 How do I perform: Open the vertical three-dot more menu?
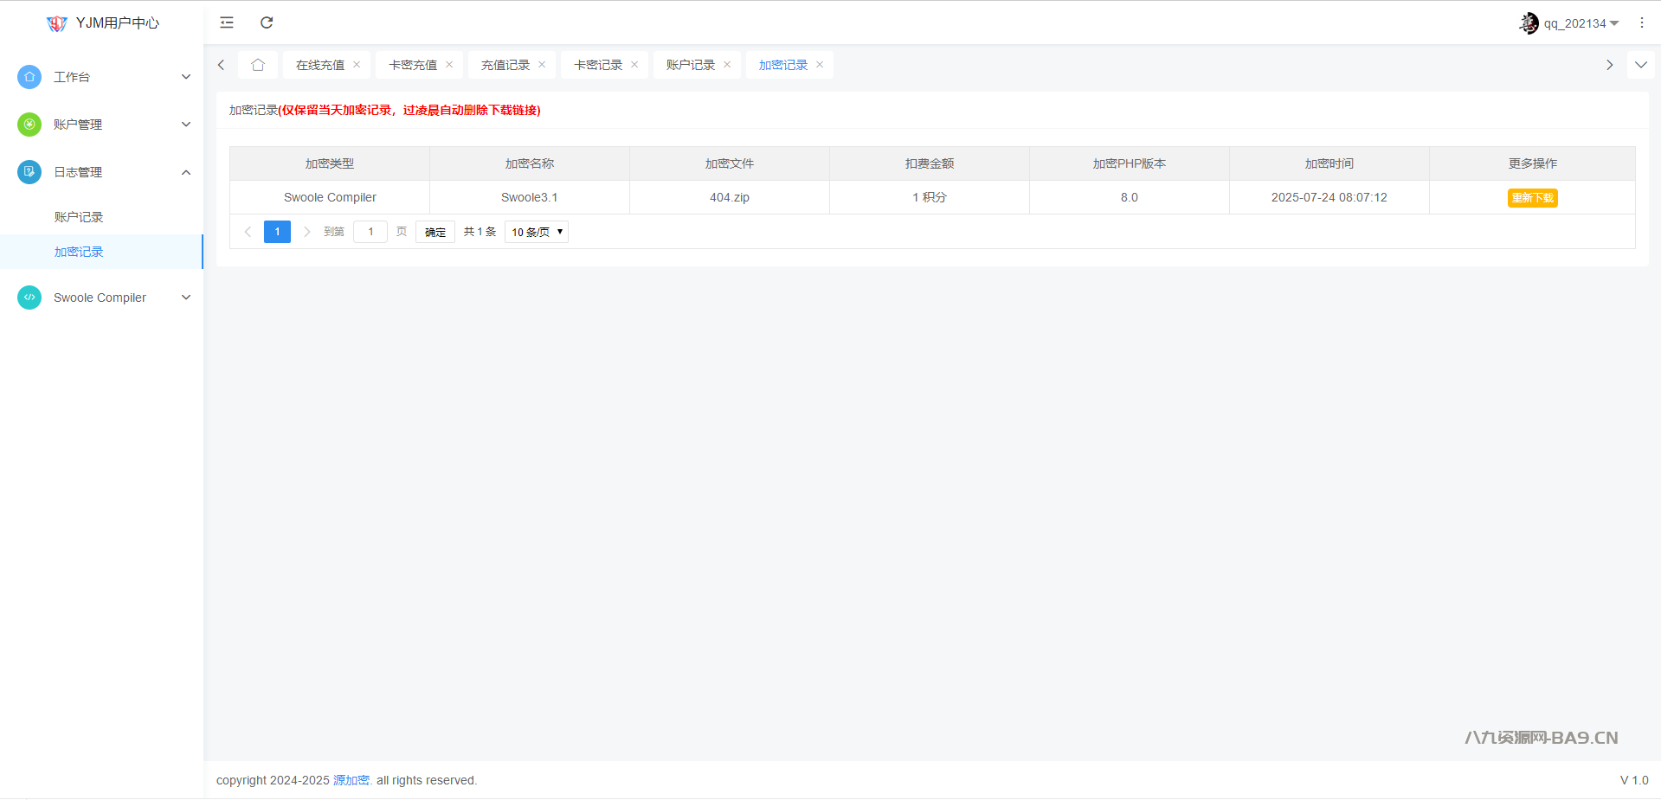[x=1641, y=23]
